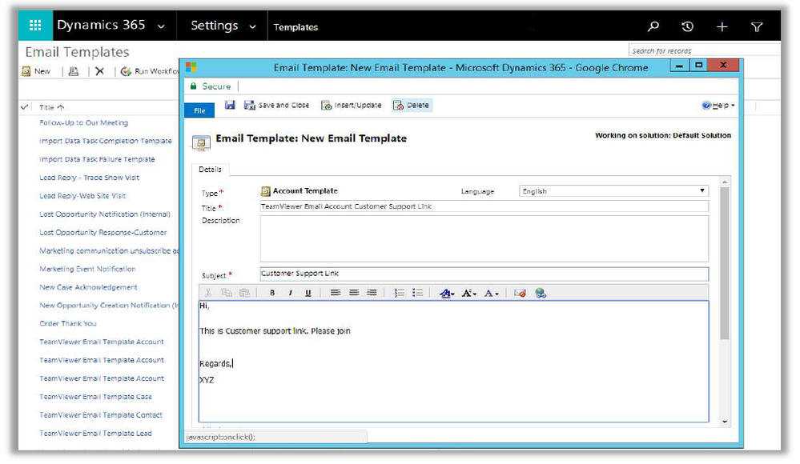The image size is (800, 464).
Task: Click the Save and Close button
Action: tap(277, 105)
